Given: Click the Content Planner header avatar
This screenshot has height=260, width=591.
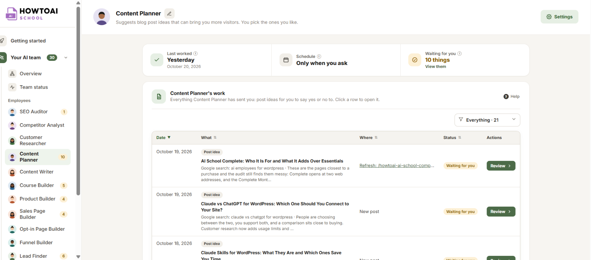Looking at the screenshot, I should coord(102,17).
